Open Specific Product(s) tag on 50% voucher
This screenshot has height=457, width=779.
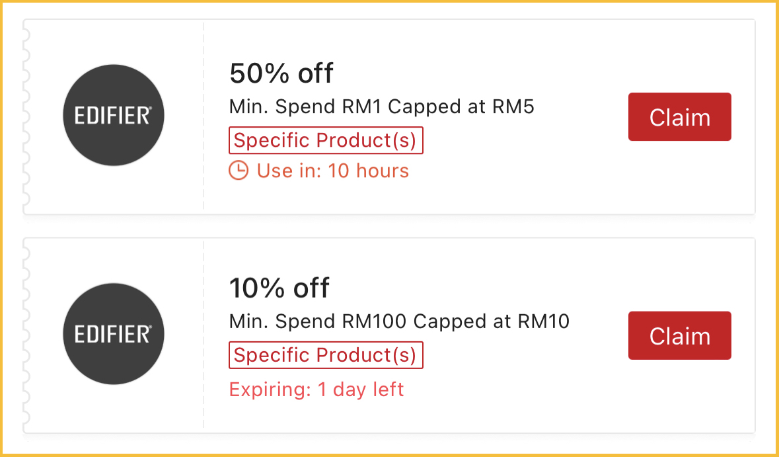point(326,140)
